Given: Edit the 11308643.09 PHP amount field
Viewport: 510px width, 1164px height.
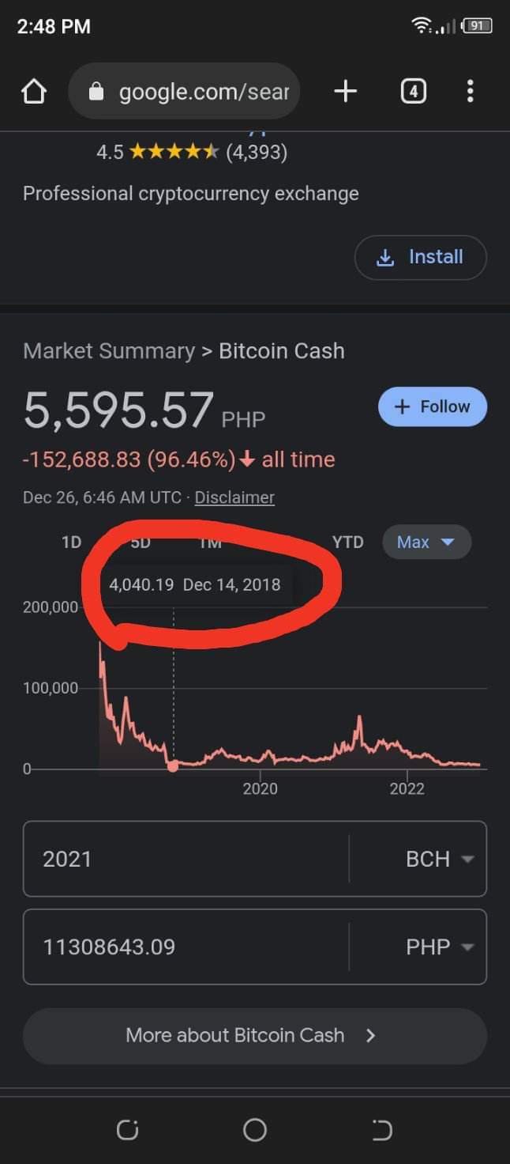Looking at the screenshot, I should click(186, 947).
